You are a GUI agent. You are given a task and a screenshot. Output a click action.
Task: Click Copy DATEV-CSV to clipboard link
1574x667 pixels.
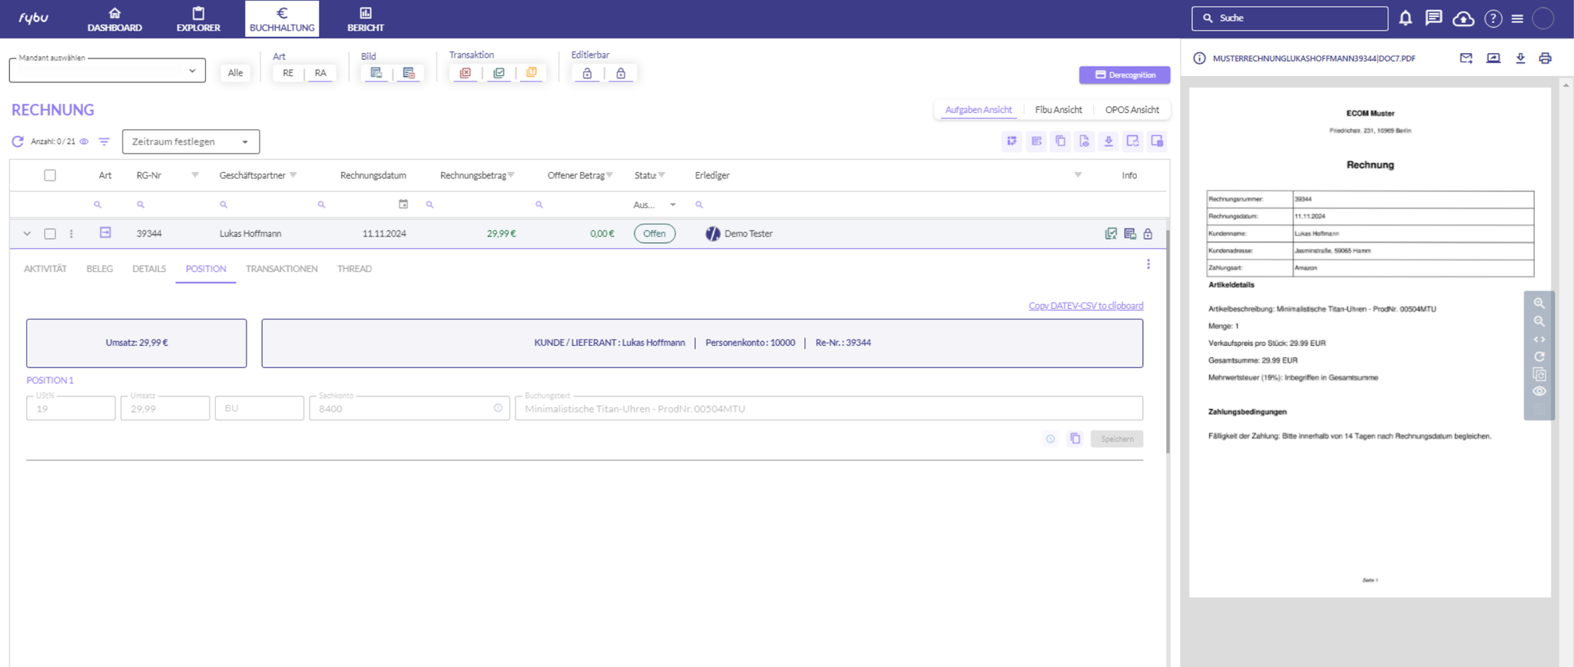[1085, 306]
